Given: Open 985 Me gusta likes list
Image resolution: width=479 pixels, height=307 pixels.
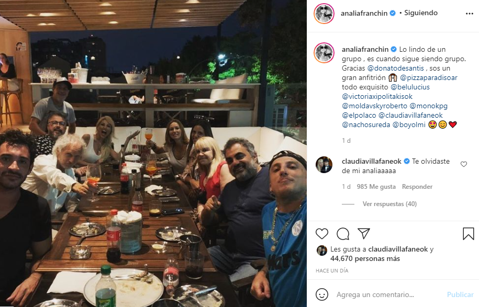Looking at the screenshot, I should pyautogui.click(x=376, y=187).
